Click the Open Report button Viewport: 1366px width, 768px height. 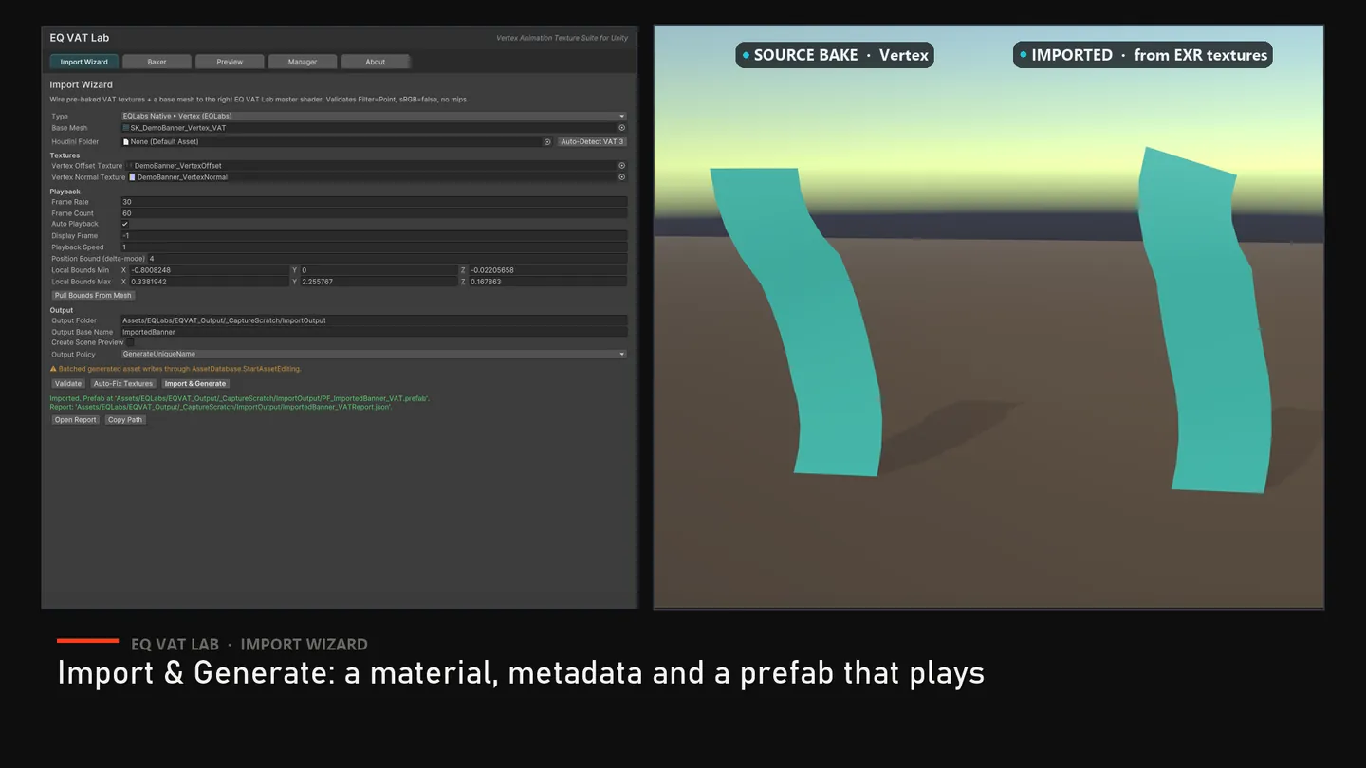coord(75,420)
